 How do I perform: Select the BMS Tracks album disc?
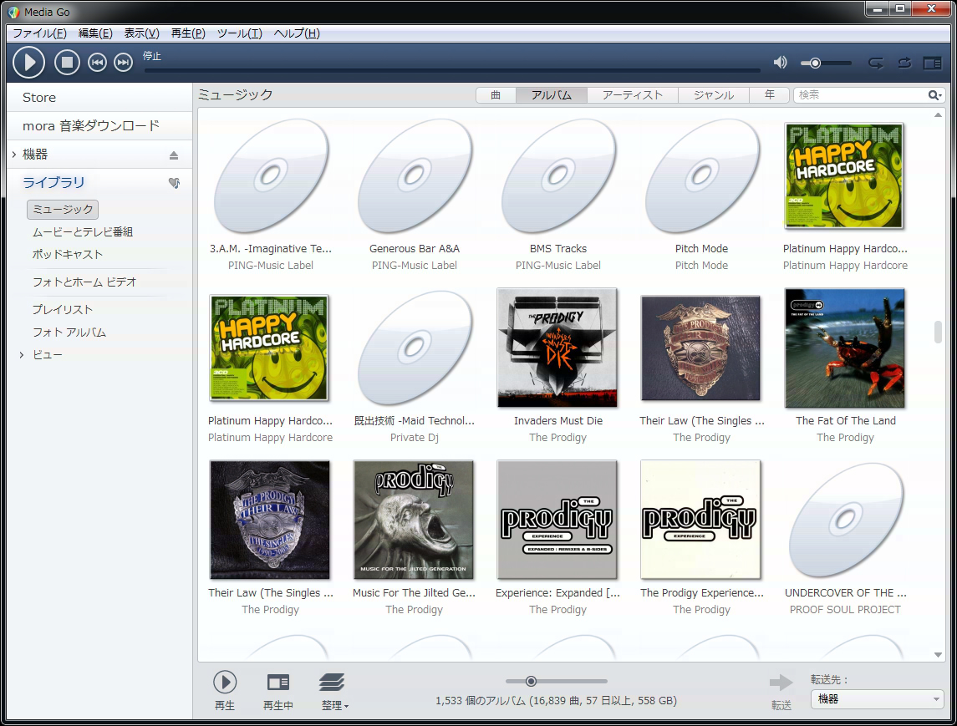pos(558,177)
